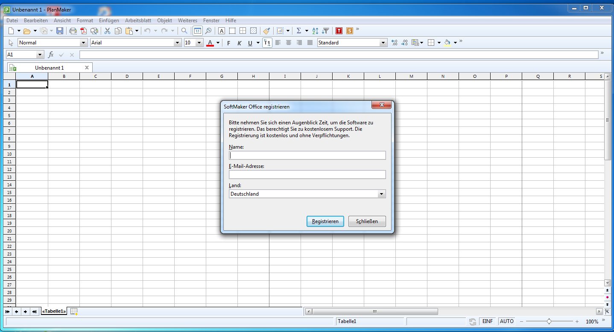Launch Presentations via the orange S icon
This screenshot has height=332, width=614.
tap(350, 31)
